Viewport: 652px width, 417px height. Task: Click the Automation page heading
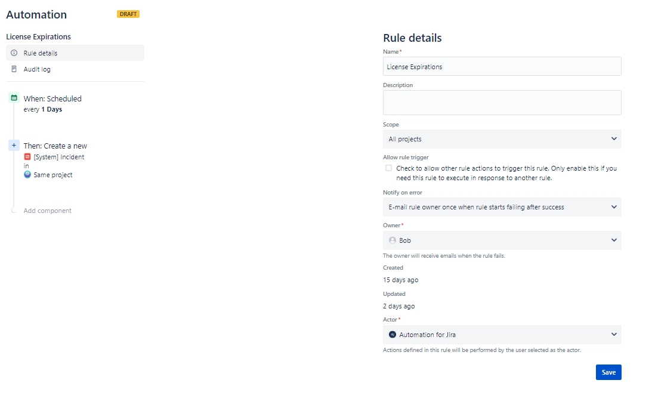click(36, 14)
